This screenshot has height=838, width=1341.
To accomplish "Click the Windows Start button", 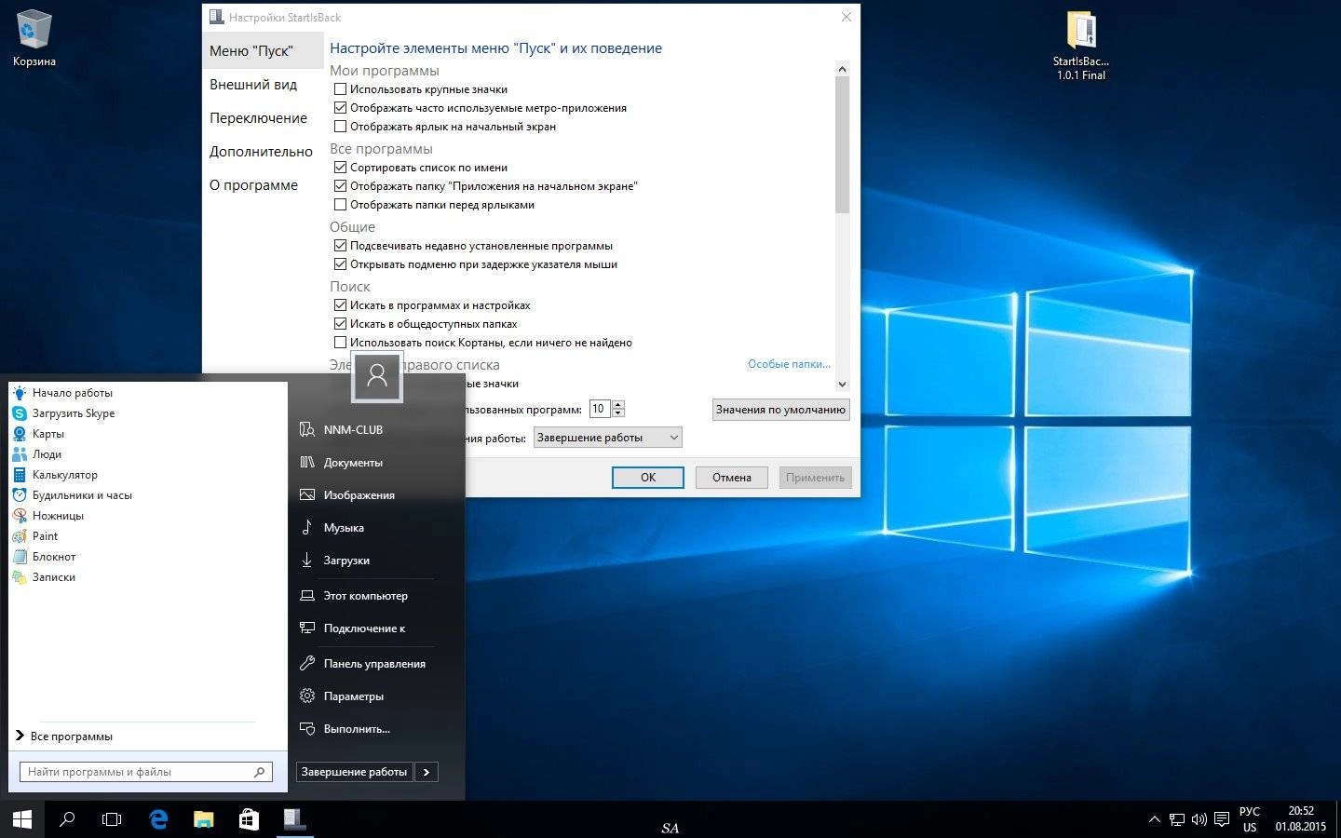I will point(22,819).
